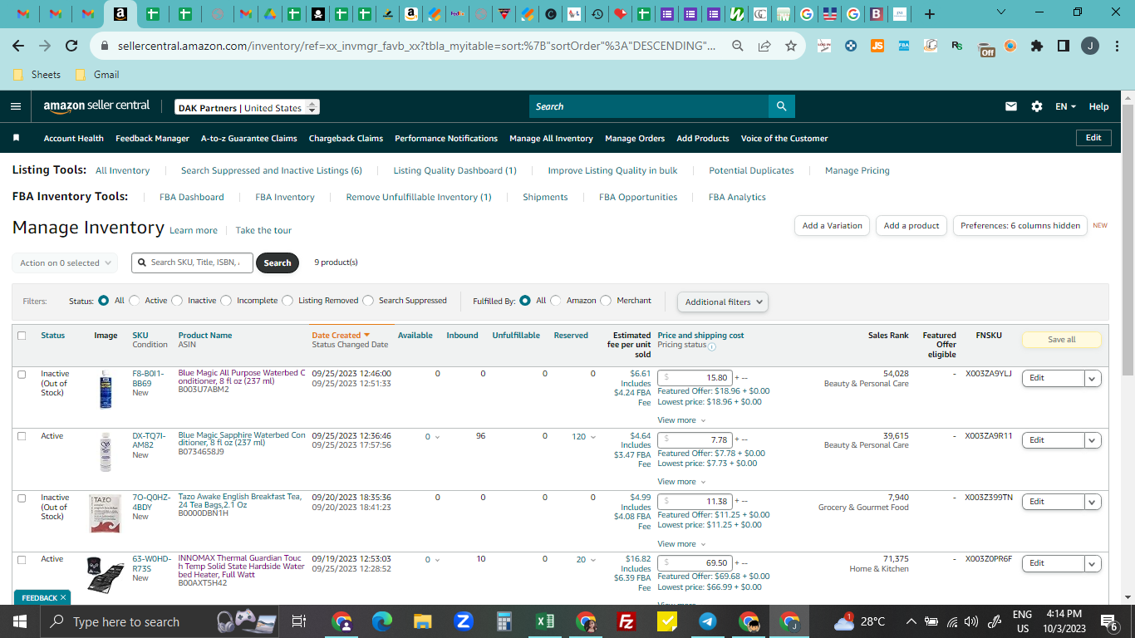Open the DAK Partners marketplace selector
This screenshot has width=1135, height=638.
(x=248, y=107)
